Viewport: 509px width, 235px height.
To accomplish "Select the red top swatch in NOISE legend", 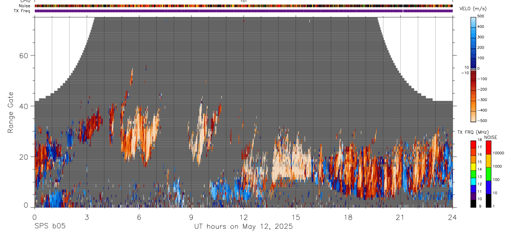I will coord(488,147).
